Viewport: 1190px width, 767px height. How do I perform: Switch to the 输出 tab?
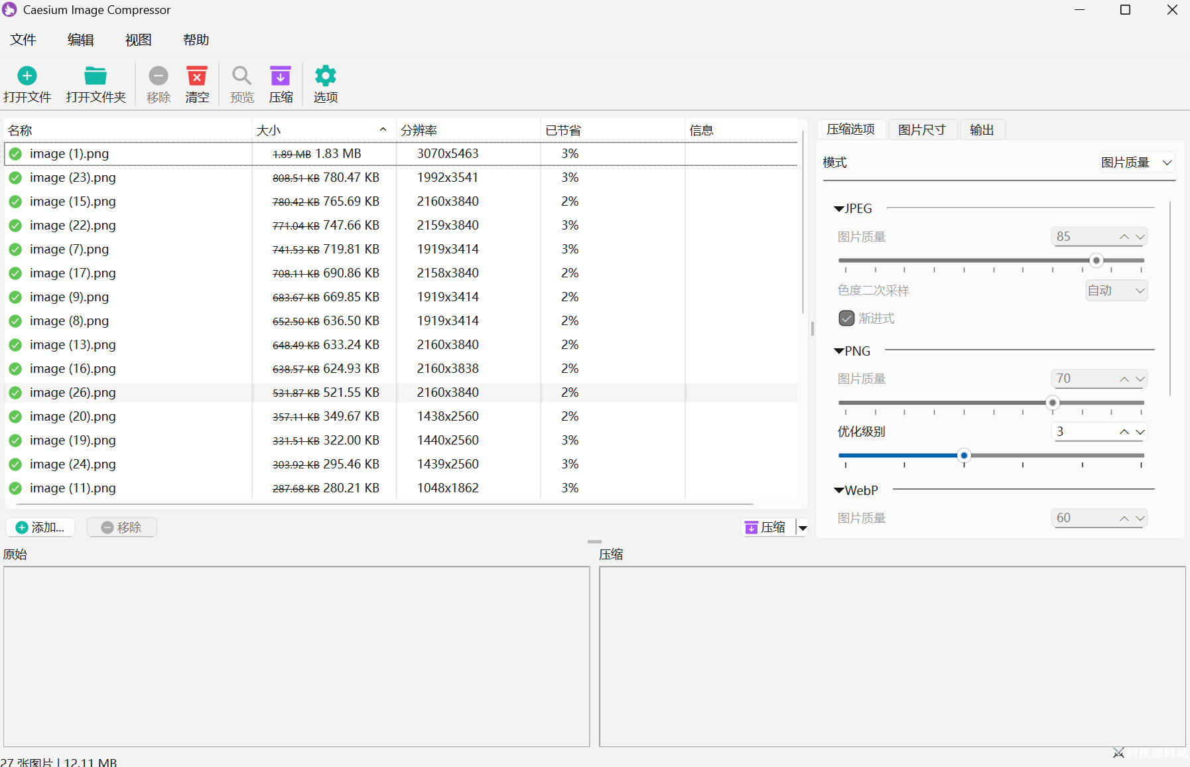point(982,130)
